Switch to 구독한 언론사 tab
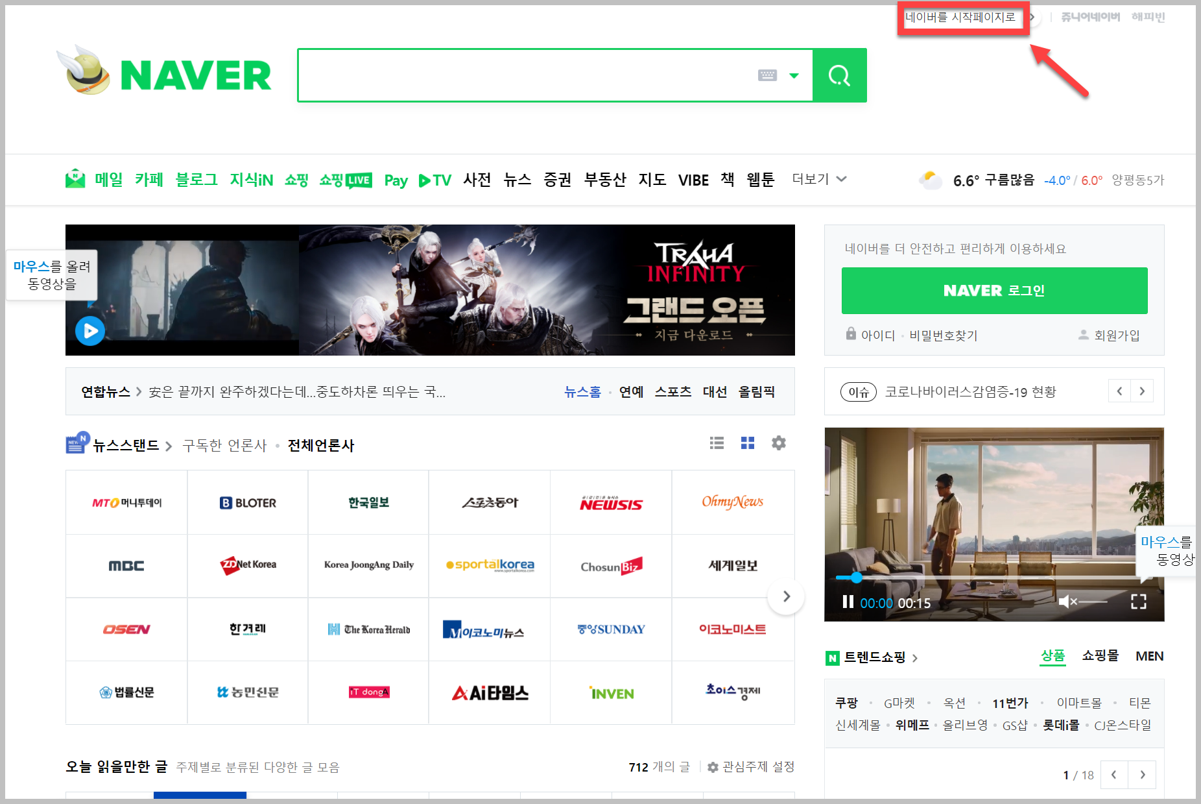Image resolution: width=1201 pixels, height=804 pixels. click(x=224, y=445)
